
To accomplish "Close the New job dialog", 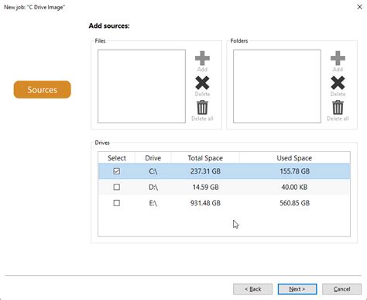I will click(x=359, y=7).
